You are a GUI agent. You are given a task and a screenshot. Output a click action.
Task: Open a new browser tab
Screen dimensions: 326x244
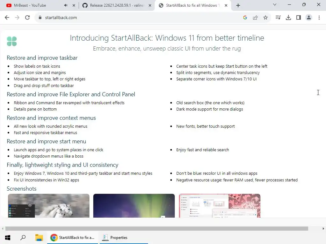tap(238, 5)
